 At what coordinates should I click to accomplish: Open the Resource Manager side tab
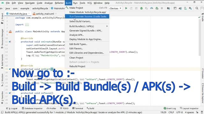tap(2, 39)
